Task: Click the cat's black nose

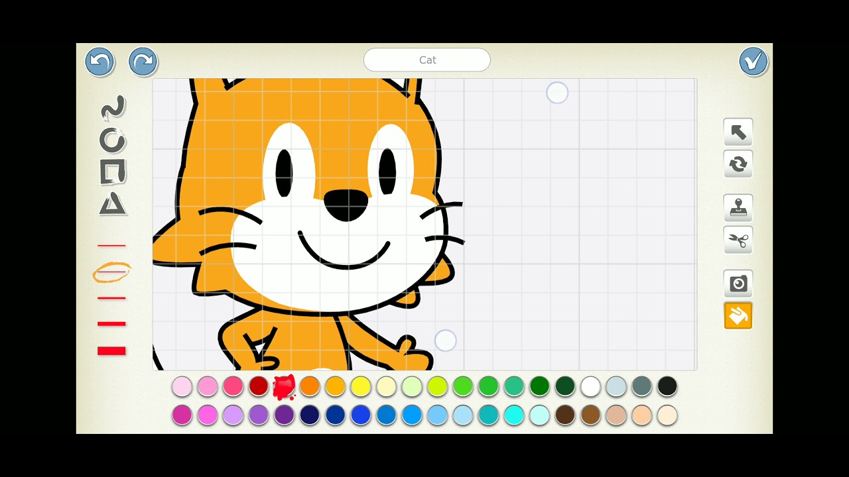Action: (346, 205)
